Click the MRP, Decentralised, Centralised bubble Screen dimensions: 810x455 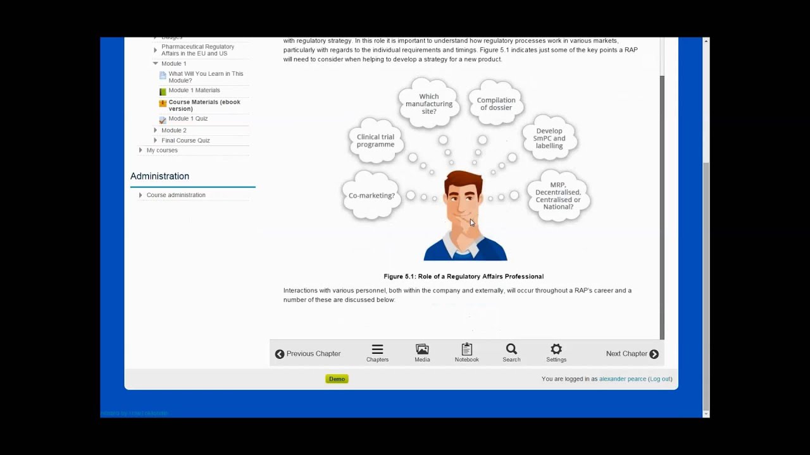pyautogui.click(x=558, y=196)
